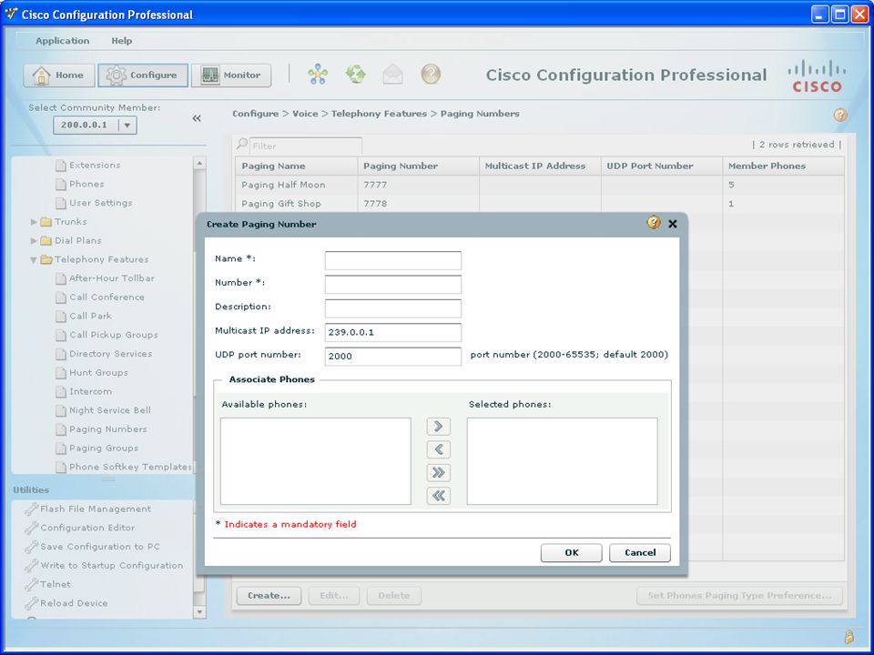Select the Paging Half Moon row

(540, 185)
